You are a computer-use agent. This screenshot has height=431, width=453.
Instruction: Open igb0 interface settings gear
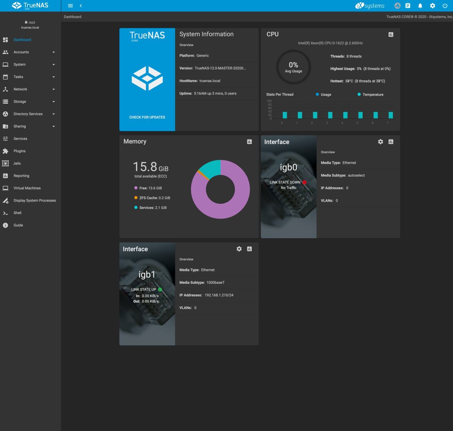click(x=380, y=142)
